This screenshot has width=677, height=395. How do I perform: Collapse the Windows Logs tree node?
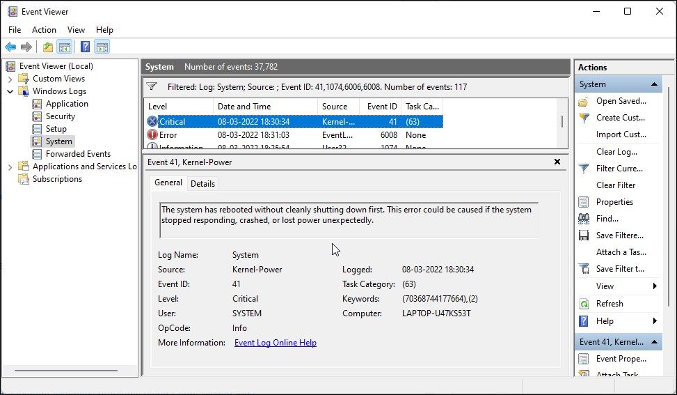click(x=10, y=91)
